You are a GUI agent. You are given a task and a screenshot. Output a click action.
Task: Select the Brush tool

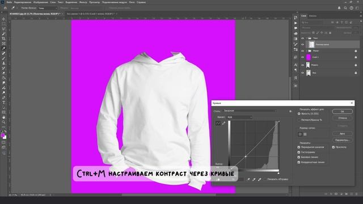coord(4,58)
